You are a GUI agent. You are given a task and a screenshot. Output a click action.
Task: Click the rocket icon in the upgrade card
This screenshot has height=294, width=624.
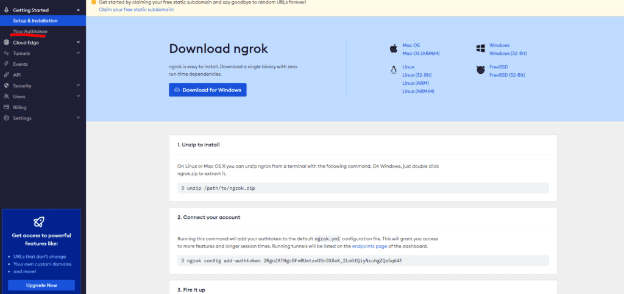coord(39,221)
